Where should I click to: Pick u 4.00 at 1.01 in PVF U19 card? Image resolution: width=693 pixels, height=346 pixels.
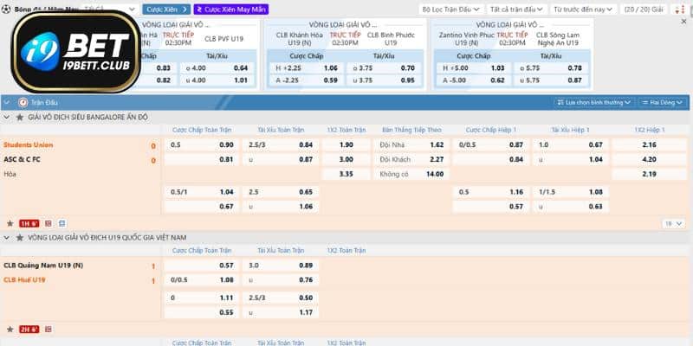click(x=217, y=80)
